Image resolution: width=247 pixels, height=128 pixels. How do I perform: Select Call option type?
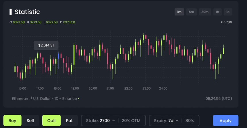pos(51,121)
